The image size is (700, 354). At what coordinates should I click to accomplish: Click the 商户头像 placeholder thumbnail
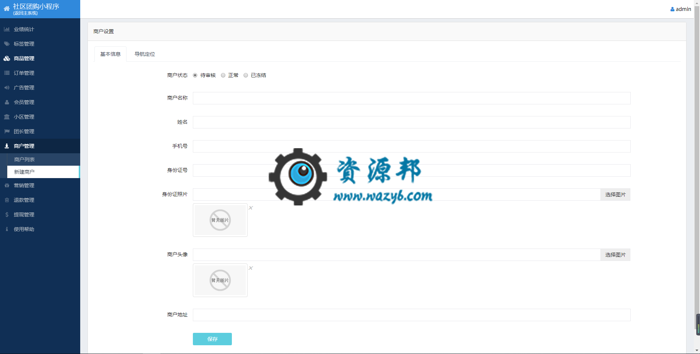[x=220, y=280]
